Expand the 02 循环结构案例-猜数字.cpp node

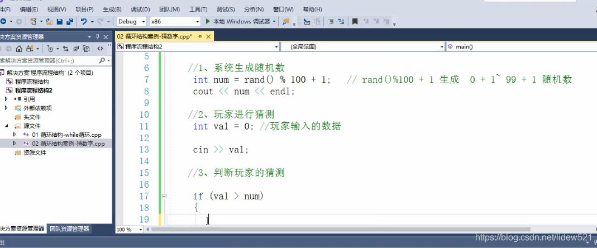(x=15, y=144)
